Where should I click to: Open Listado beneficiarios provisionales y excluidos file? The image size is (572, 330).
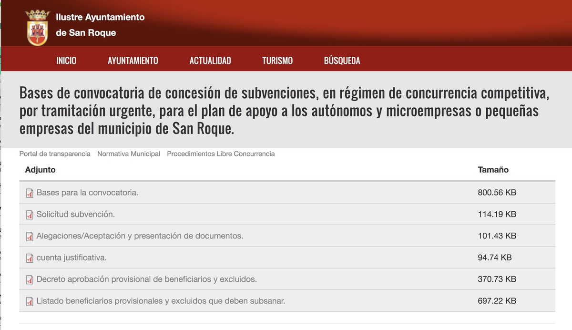(x=161, y=301)
